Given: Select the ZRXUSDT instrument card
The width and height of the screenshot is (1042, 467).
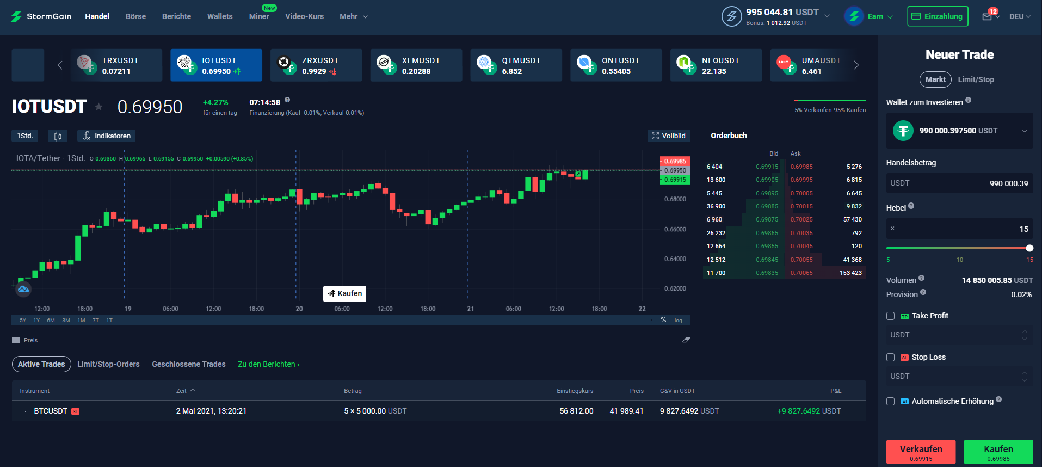Looking at the screenshot, I should tap(316, 65).
